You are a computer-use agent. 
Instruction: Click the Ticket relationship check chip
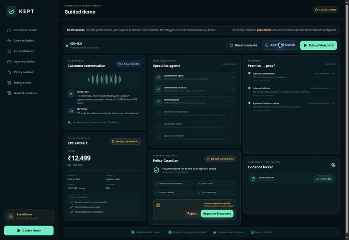[x=216, y=193]
